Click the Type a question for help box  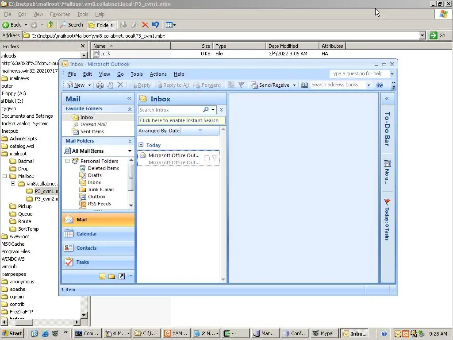pyautogui.click(x=359, y=74)
